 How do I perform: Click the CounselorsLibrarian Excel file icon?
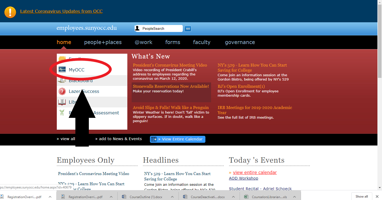[246, 197]
